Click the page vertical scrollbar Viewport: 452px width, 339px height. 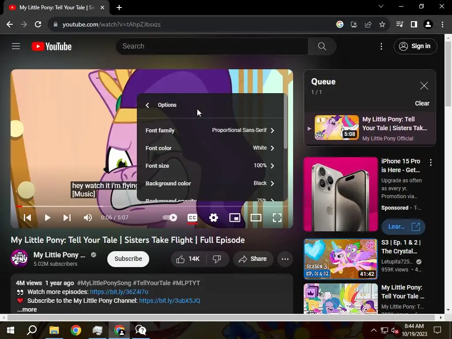click(448, 74)
